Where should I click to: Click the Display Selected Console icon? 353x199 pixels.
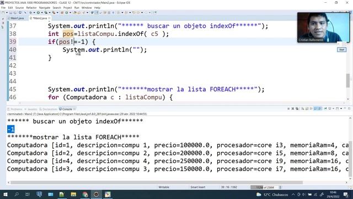pyautogui.click(x=330, y=109)
